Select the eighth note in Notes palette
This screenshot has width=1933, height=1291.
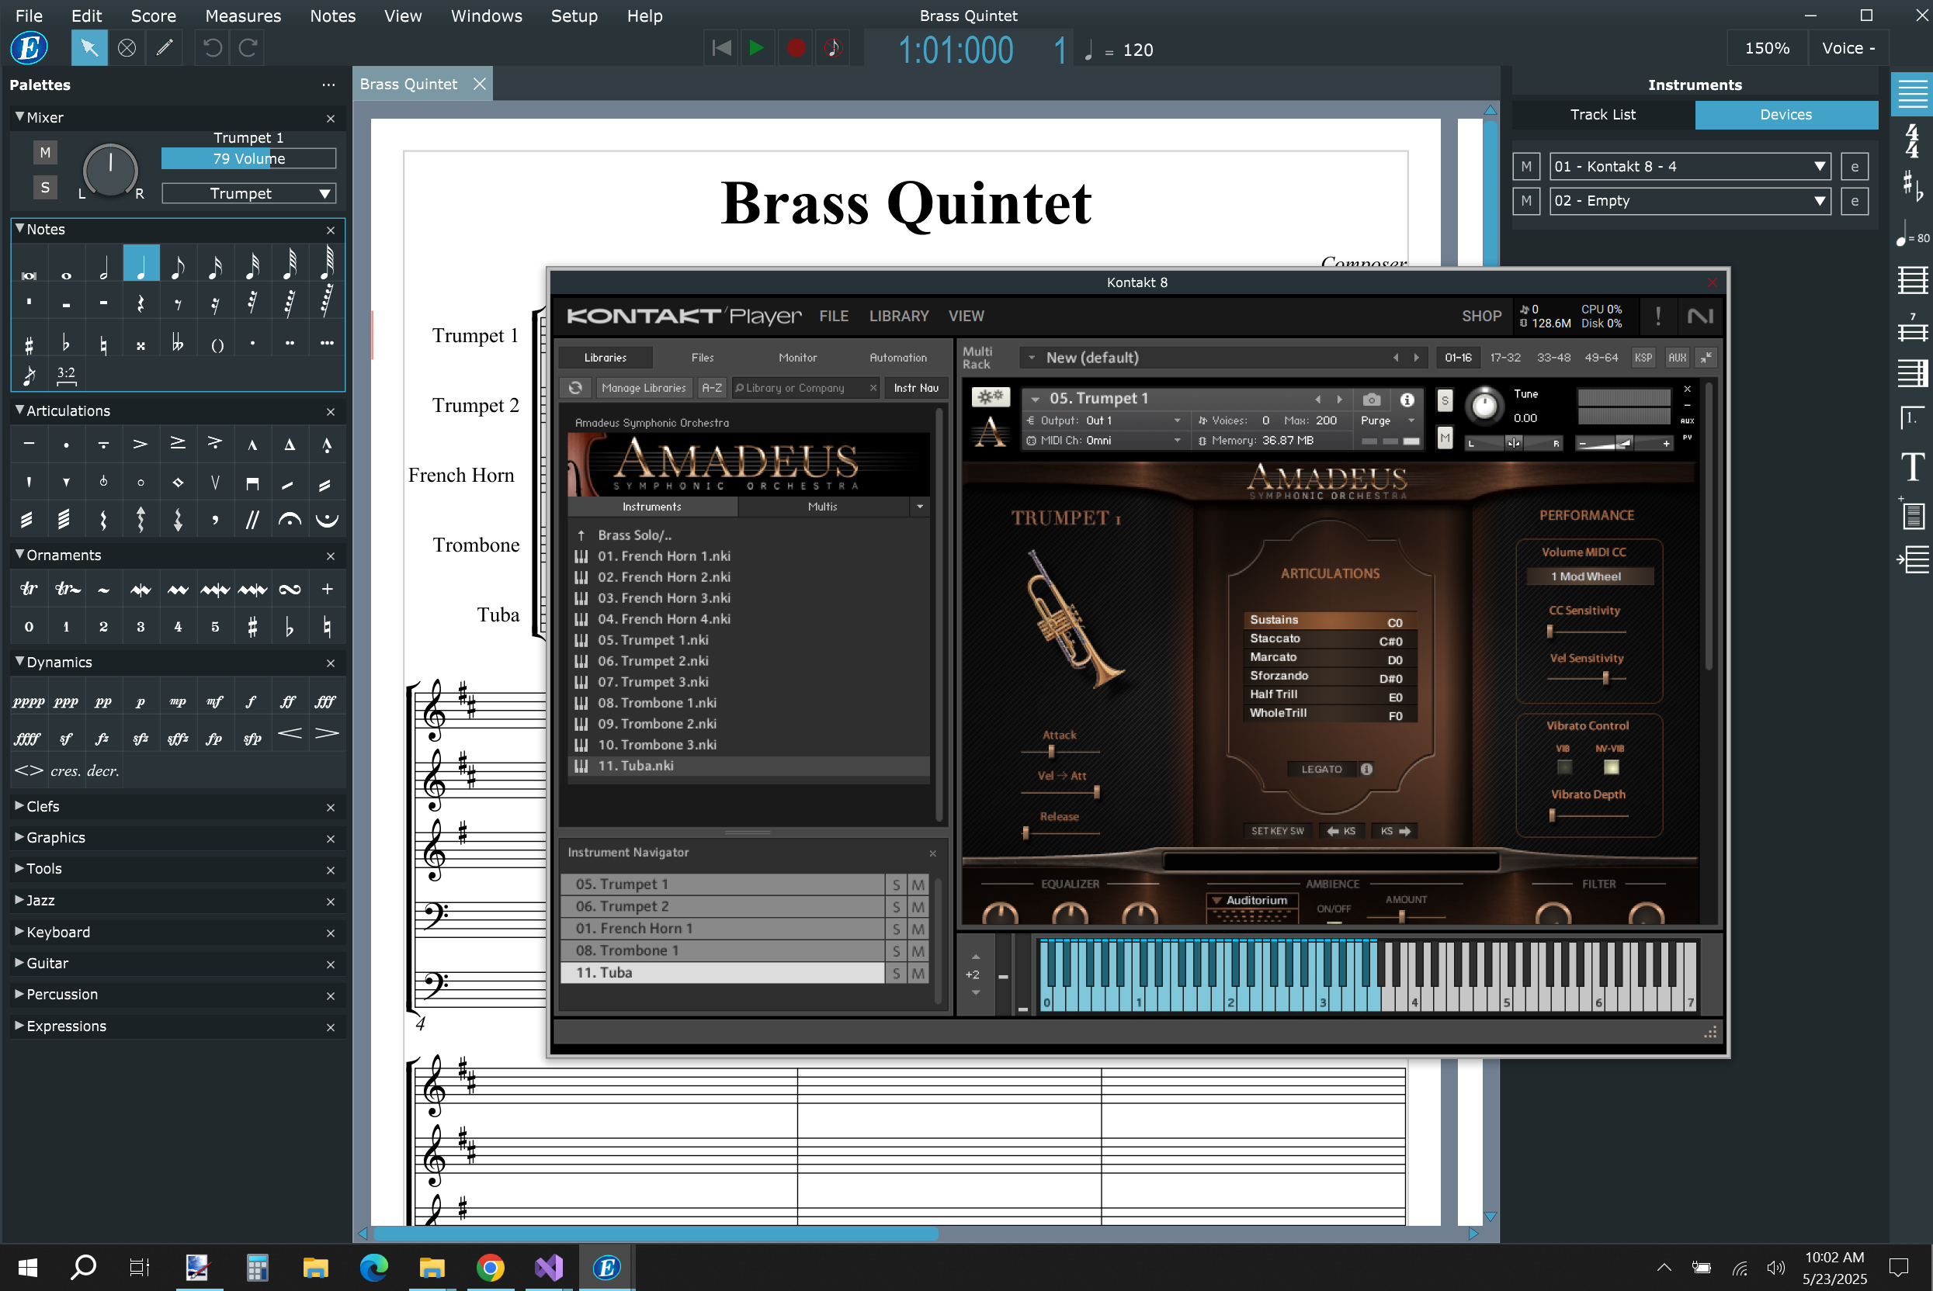tap(178, 265)
